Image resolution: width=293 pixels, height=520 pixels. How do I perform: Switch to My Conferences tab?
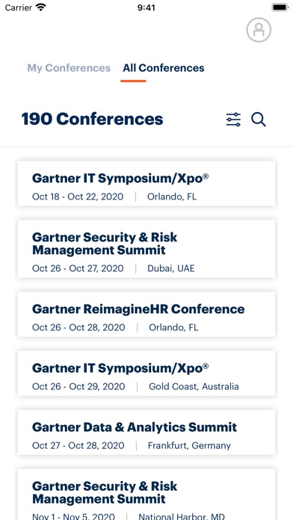tap(69, 68)
